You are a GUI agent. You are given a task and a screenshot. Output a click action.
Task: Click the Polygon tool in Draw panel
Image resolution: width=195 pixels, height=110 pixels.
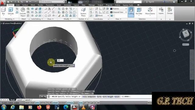pos(46,16)
